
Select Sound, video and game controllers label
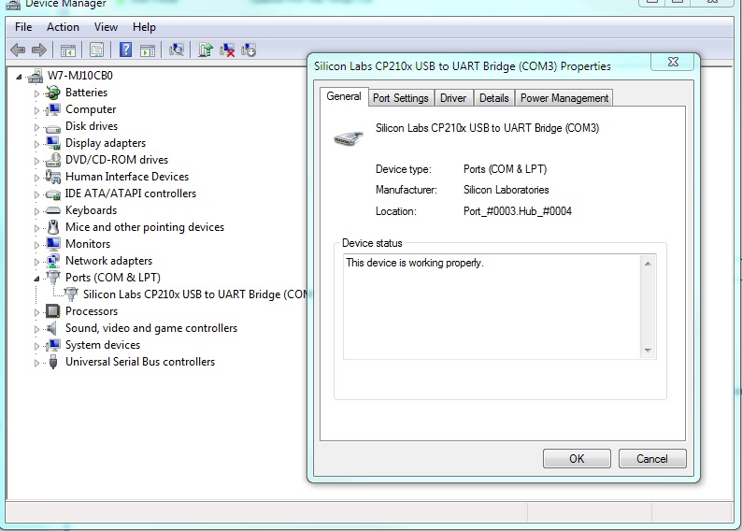pyautogui.click(x=151, y=328)
